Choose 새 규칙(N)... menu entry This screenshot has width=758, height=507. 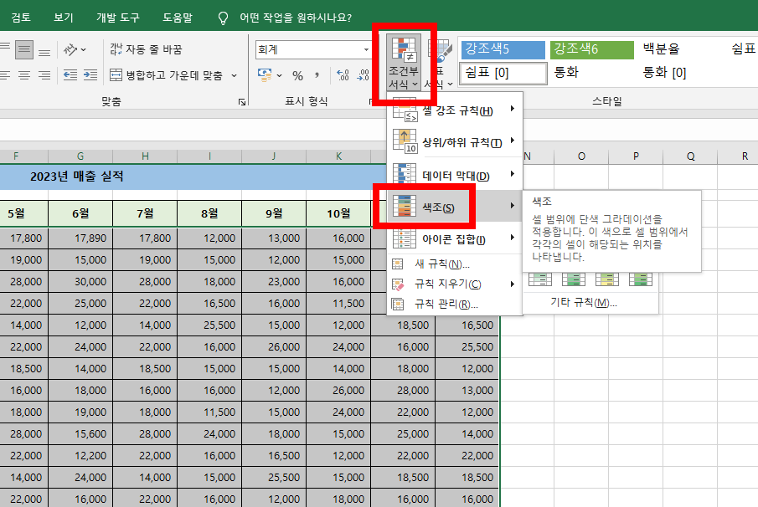(455, 264)
